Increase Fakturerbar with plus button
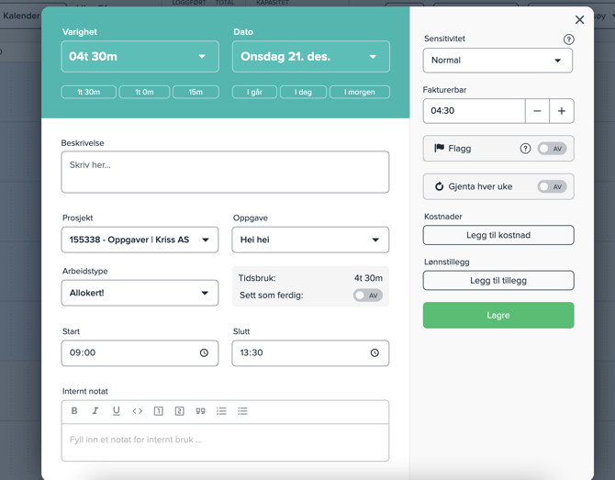The image size is (615, 480). coord(561,111)
